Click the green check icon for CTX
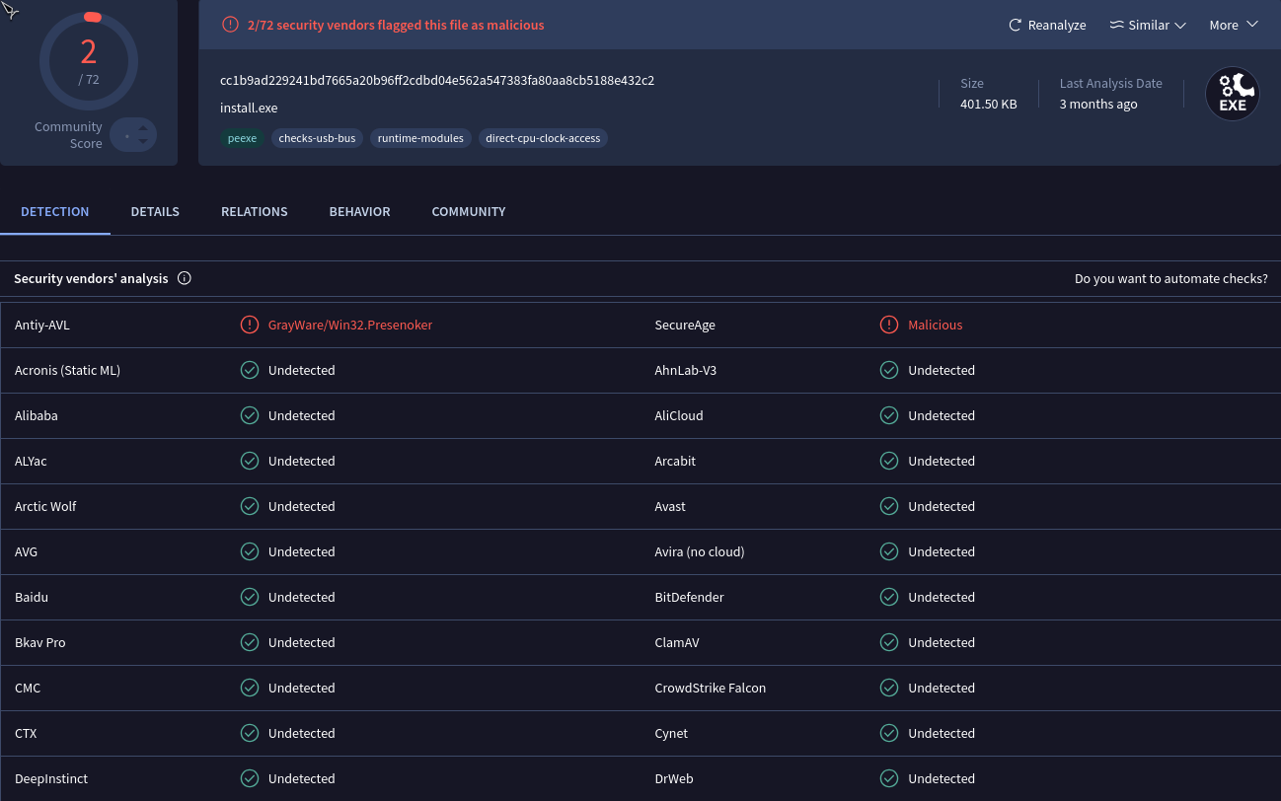The height and width of the screenshot is (801, 1281). tap(250, 733)
